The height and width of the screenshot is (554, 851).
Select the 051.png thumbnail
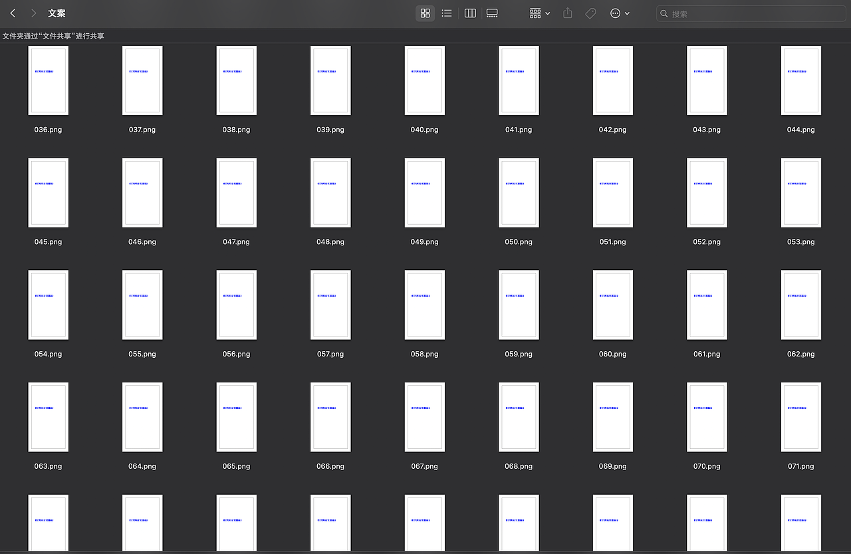click(x=612, y=193)
